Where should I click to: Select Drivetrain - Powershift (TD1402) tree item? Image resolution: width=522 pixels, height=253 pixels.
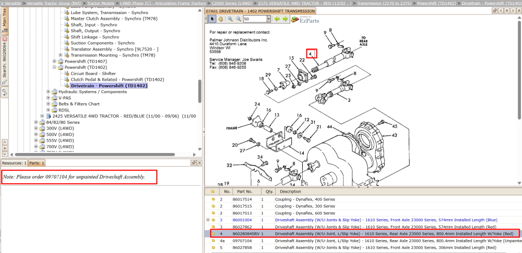(x=109, y=86)
